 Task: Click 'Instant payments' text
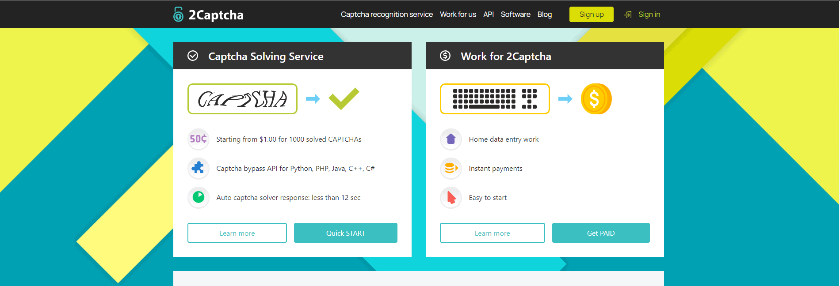click(496, 168)
